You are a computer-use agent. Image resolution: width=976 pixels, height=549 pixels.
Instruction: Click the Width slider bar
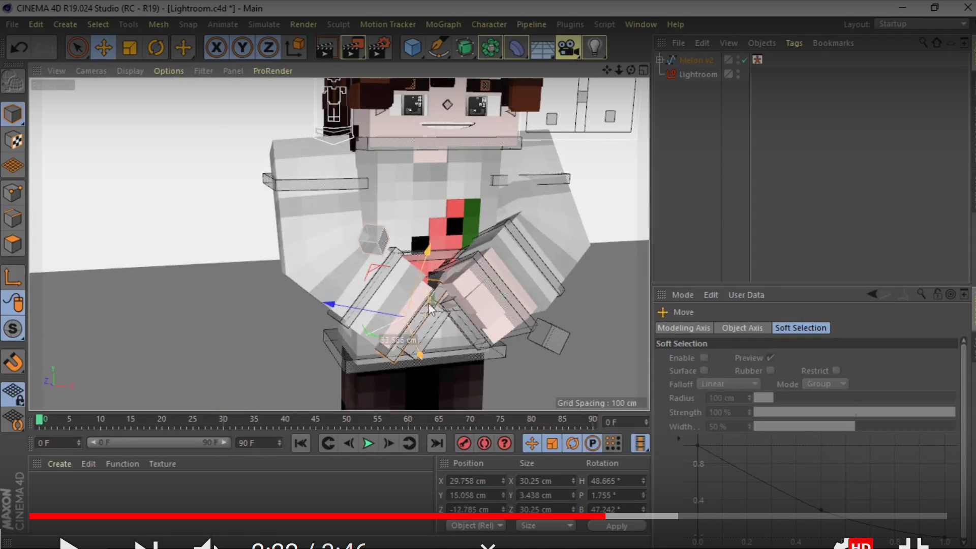coord(854,426)
